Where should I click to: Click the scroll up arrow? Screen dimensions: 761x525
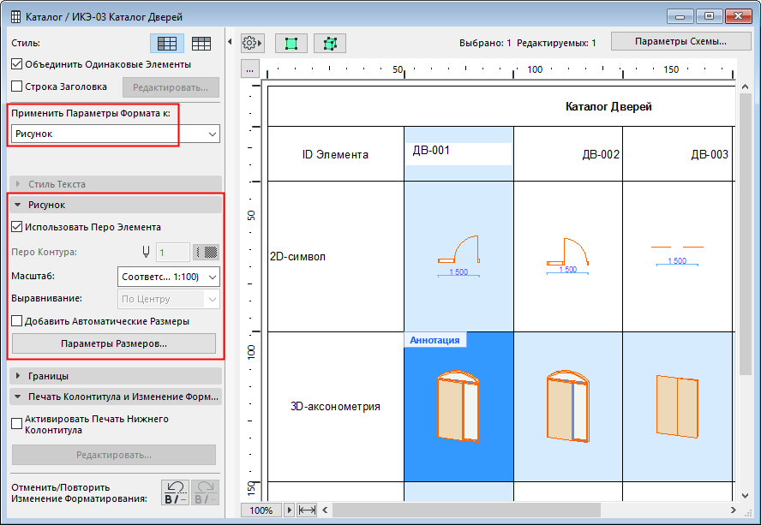click(x=746, y=87)
